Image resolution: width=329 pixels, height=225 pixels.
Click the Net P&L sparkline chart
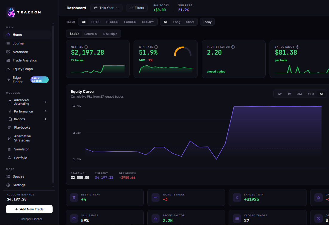click(x=98, y=69)
